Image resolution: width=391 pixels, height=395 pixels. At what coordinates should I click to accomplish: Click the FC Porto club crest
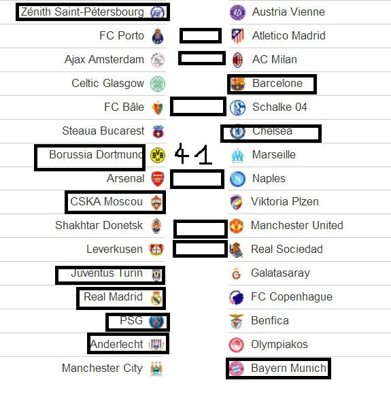[158, 36]
